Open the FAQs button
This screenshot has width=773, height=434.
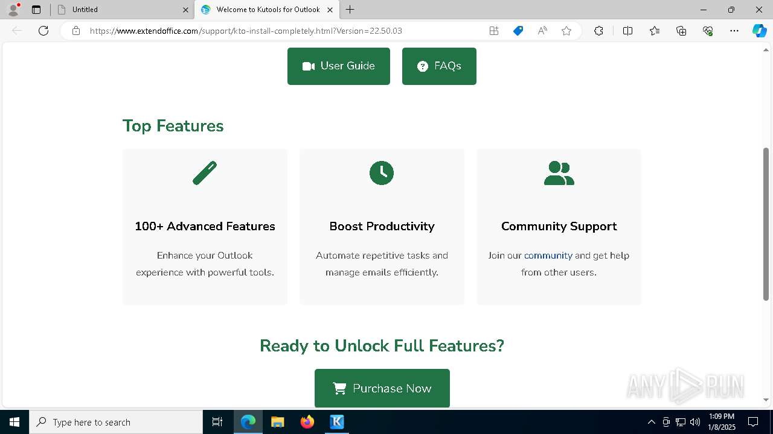pyautogui.click(x=439, y=66)
